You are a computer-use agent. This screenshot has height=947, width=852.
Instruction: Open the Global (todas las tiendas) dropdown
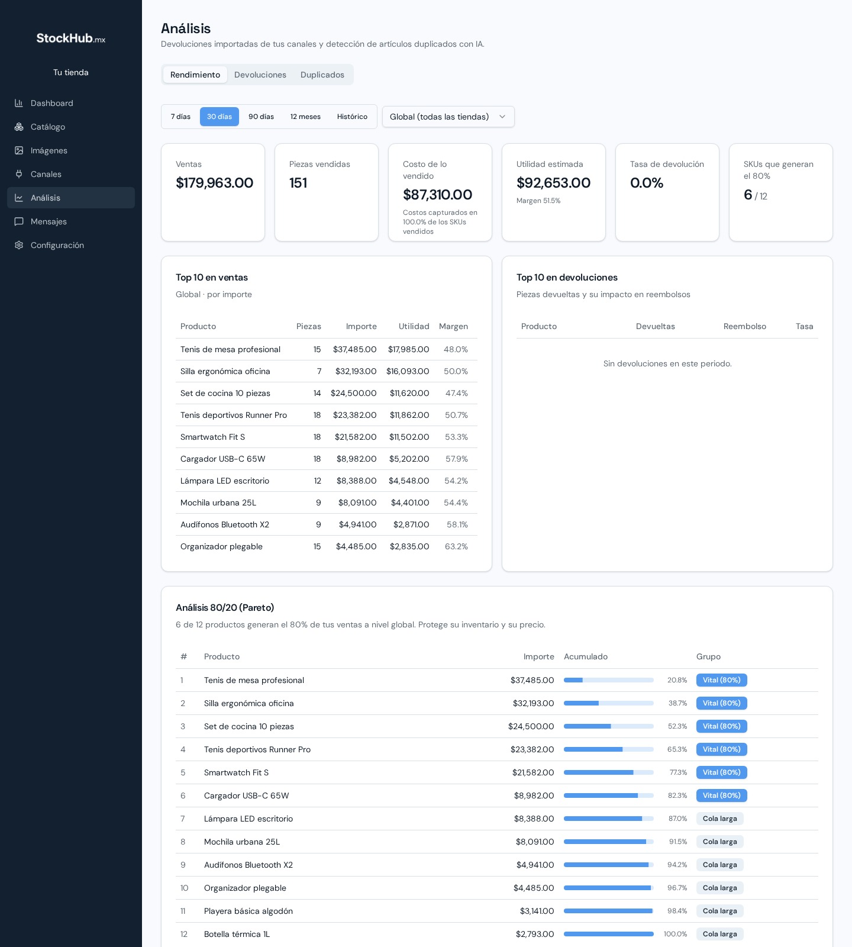(x=448, y=117)
